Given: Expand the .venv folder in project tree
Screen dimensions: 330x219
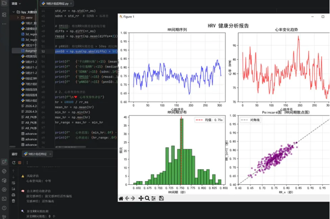Looking at the screenshot, I should coord(18,18).
